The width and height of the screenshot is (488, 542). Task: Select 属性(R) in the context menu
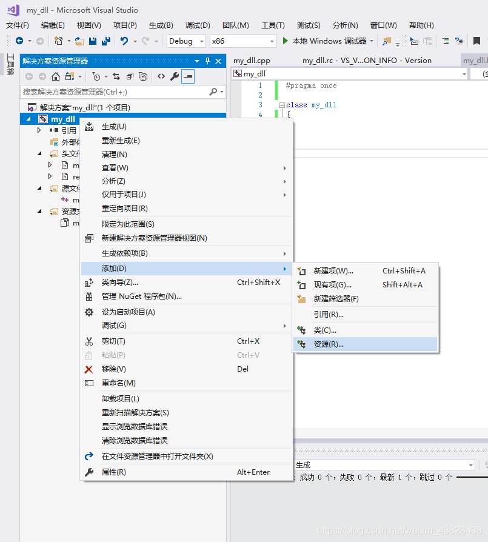click(x=186, y=472)
